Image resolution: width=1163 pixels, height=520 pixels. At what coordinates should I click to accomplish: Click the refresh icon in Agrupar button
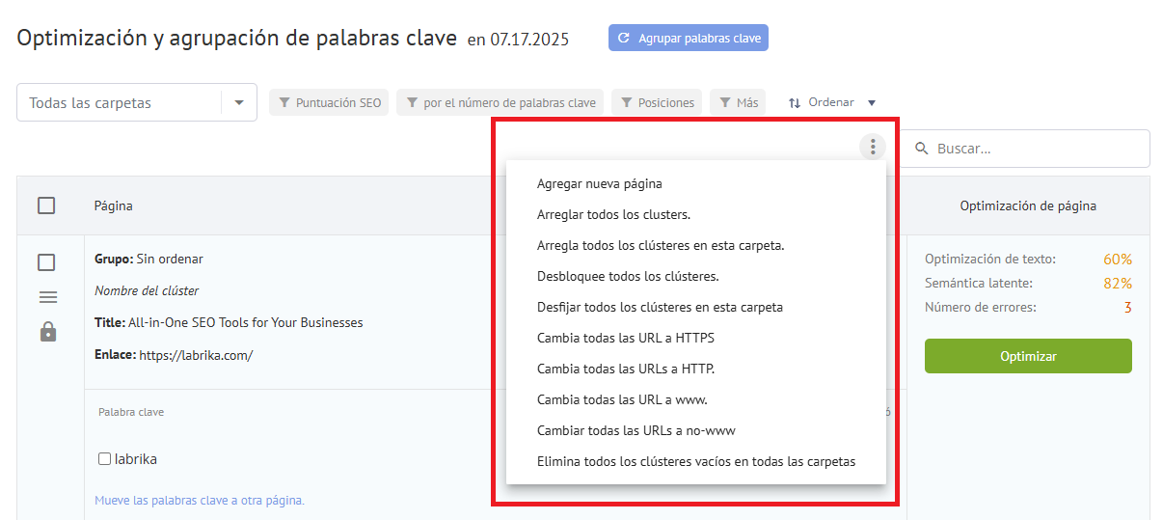coord(624,39)
